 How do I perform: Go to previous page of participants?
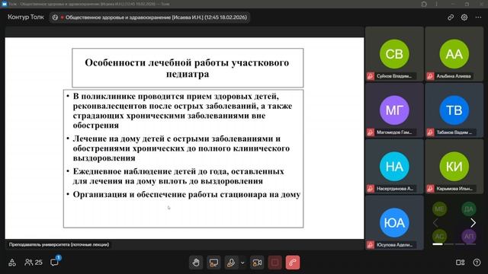[435, 223]
